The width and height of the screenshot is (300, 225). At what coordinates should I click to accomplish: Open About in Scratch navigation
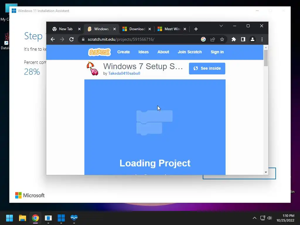pos(163,52)
